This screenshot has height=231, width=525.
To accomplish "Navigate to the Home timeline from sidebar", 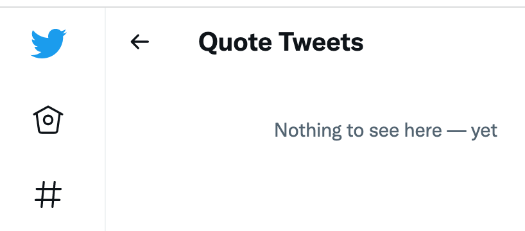I will tap(48, 120).
